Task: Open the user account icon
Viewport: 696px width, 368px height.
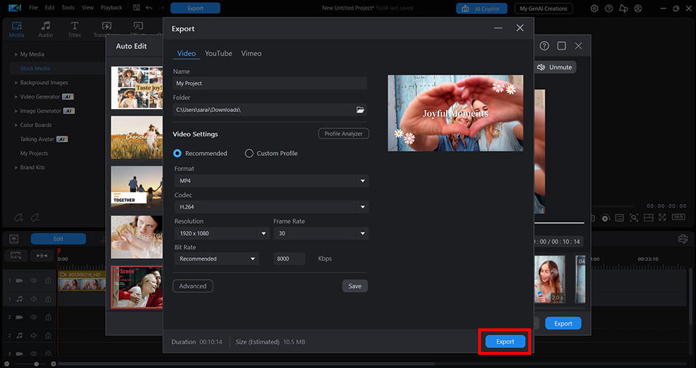Action: (x=638, y=8)
